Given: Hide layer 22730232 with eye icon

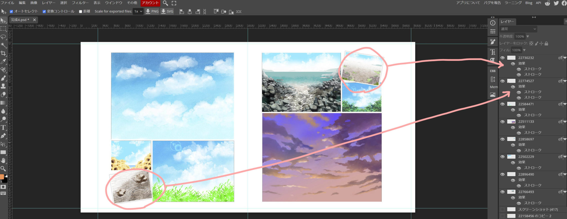Looking at the screenshot, I should tap(502, 58).
